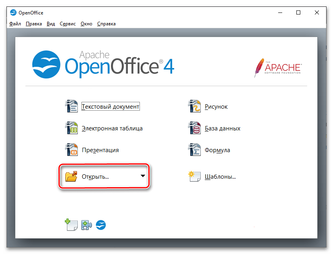
Task: Close the OpenOffice window
Action: pyautogui.click(x=316, y=13)
